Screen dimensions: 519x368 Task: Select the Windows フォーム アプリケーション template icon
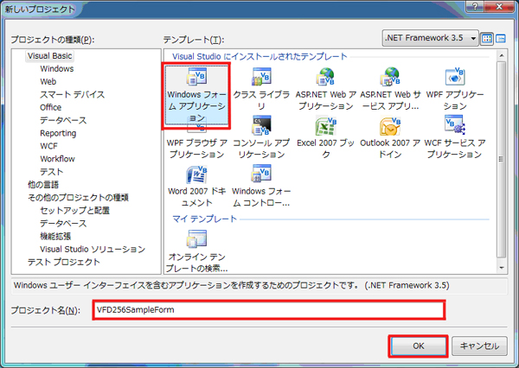tap(196, 77)
